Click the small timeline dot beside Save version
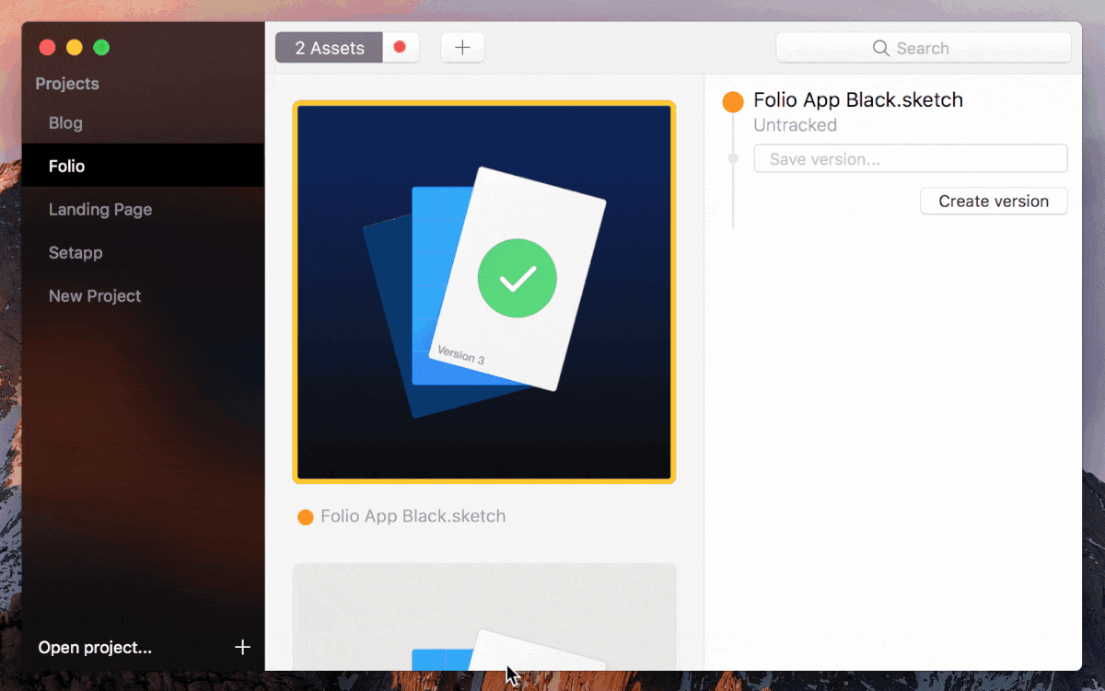The width and height of the screenshot is (1105, 691). pyautogui.click(x=733, y=158)
